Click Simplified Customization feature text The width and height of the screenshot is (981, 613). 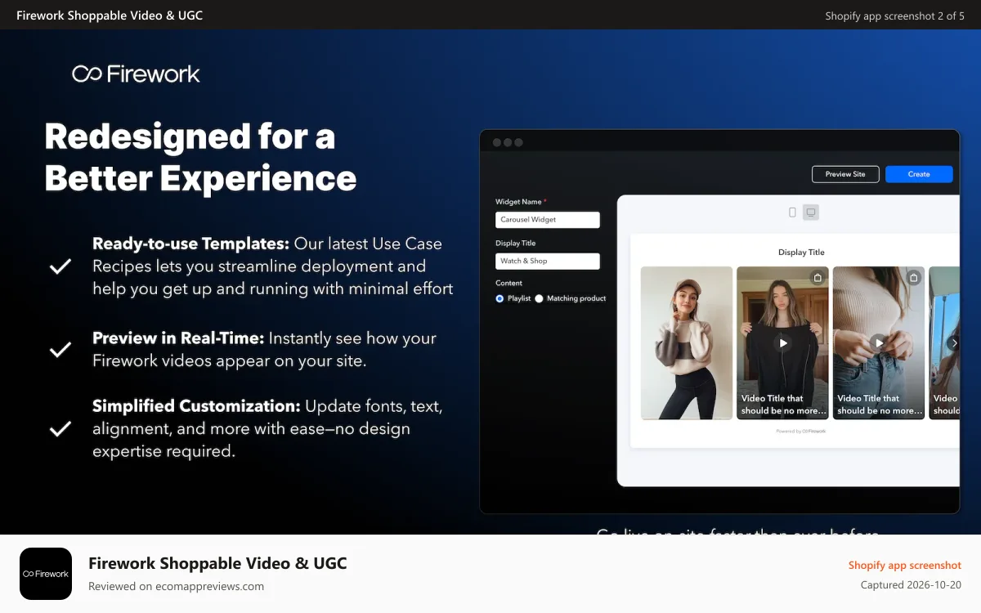point(268,428)
